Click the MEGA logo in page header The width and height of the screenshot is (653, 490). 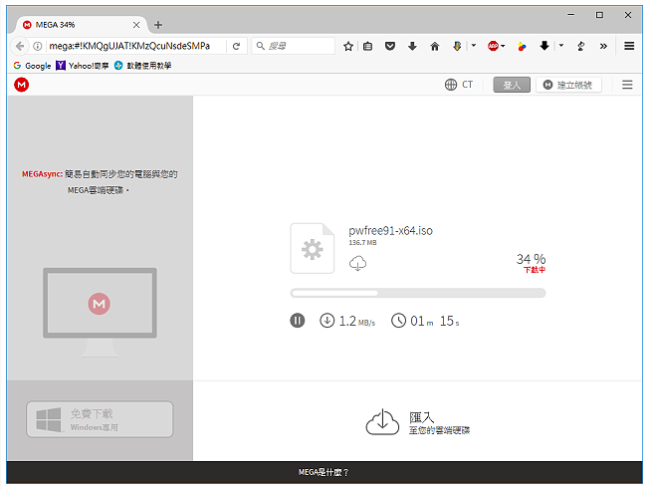tap(21, 85)
